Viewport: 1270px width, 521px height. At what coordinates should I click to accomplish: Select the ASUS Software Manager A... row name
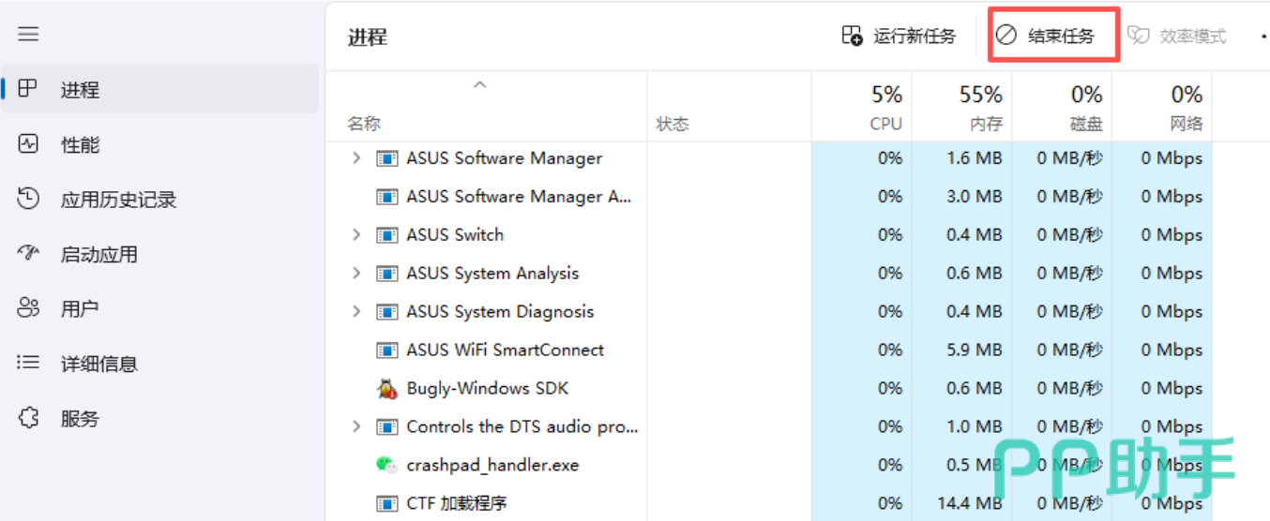(x=520, y=197)
